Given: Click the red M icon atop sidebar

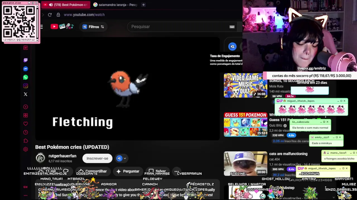Looking at the screenshot, I should (25, 48).
